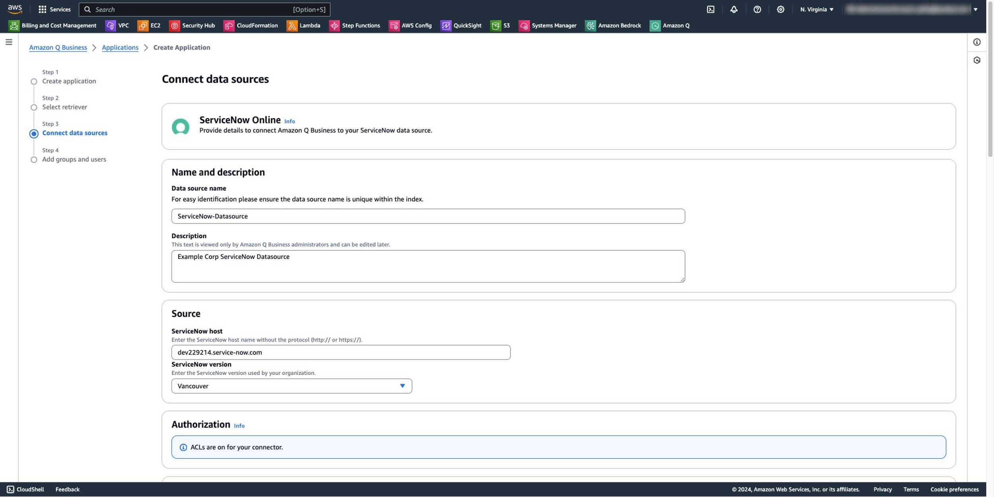Open the S3 favorites shortcut
994x497 pixels.
(500, 25)
